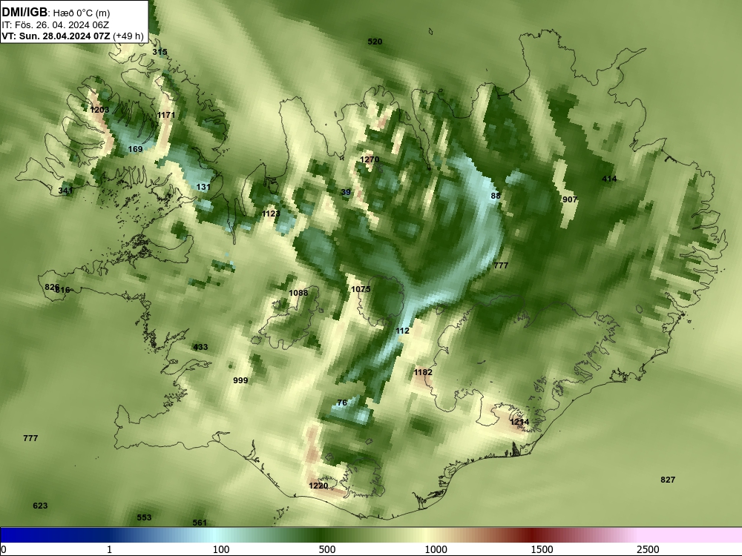Click the 827 value over the ocean
Image resolution: width=742 pixels, height=556 pixels.
point(668,480)
